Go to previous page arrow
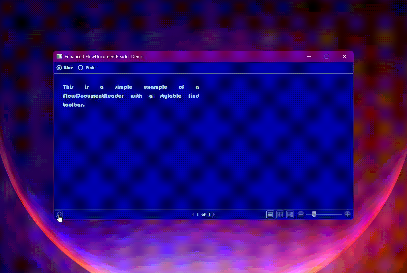Screen dimensions: 407x273 click(x=193, y=214)
